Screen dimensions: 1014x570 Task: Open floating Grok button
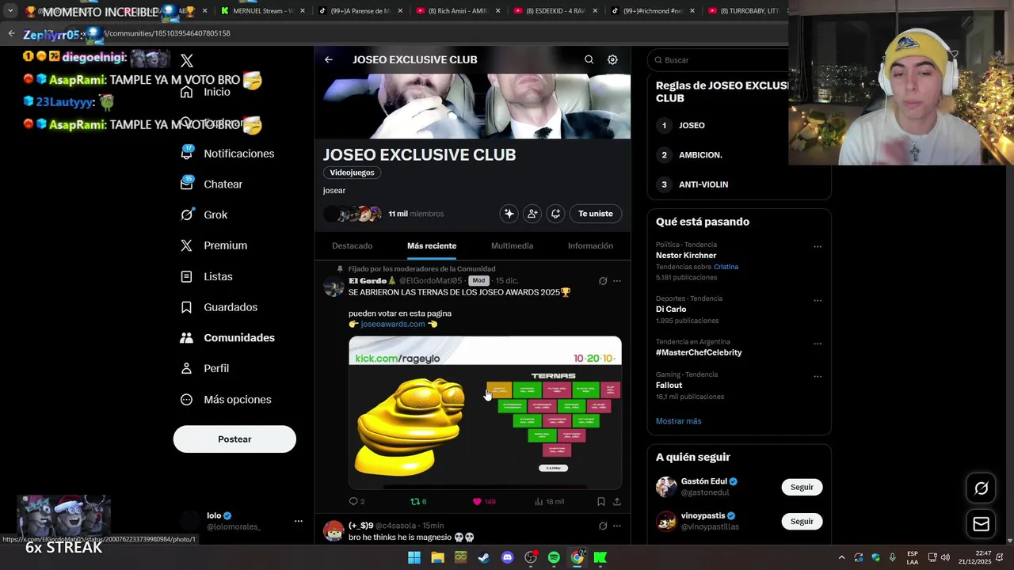(x=981, y=488)
